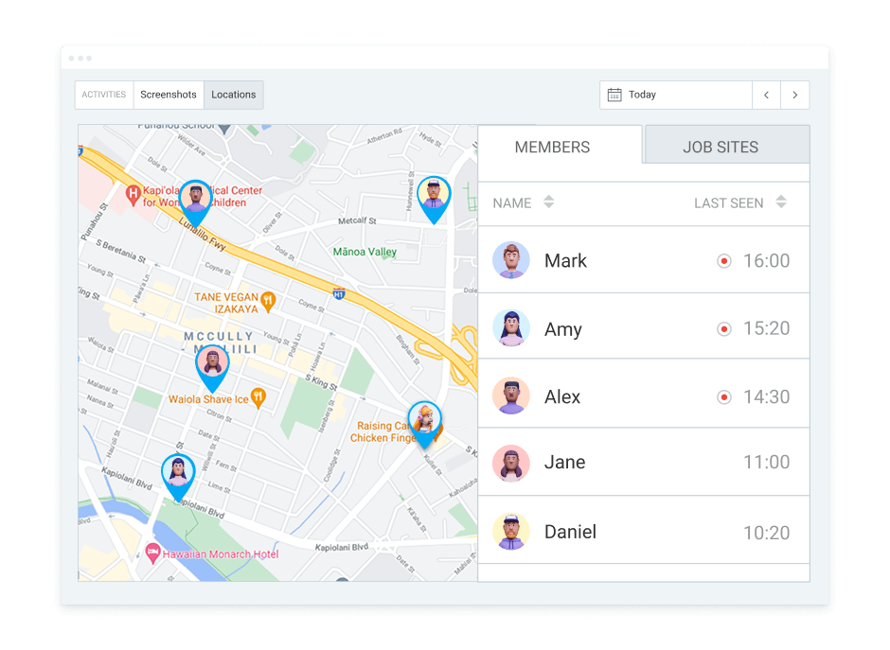Select Jane in the members list
Image resolution: width=890 pixels, height=650 pixels.
tap(644, 463)
